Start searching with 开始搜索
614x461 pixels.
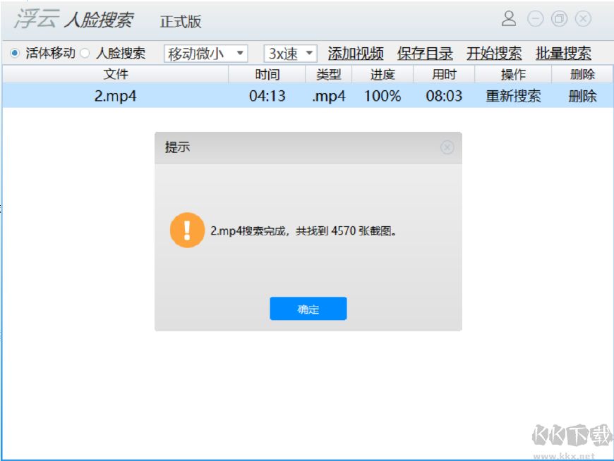click(x=494, y=52)
